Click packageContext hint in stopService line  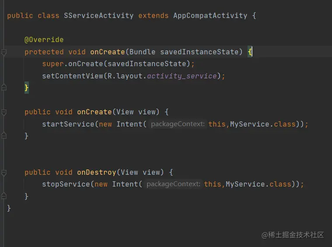pos(173,184)
